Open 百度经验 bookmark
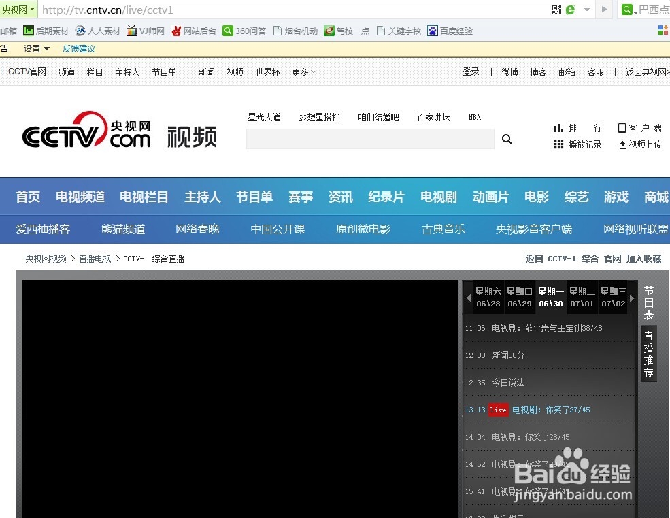 point(450,31)
